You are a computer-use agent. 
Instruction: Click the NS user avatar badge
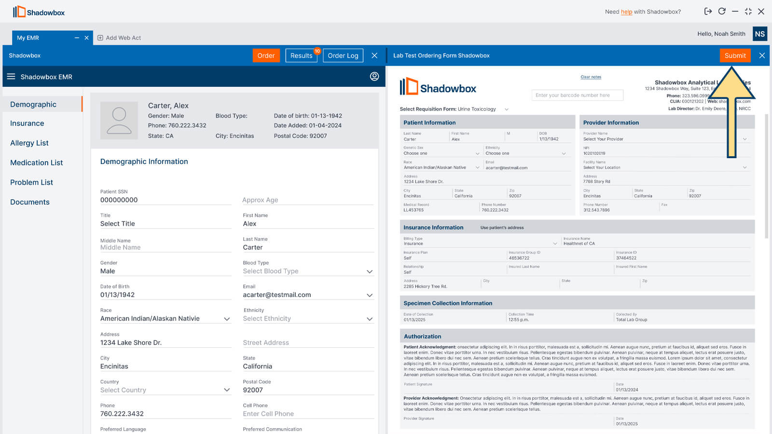click(x=760, y=34)
